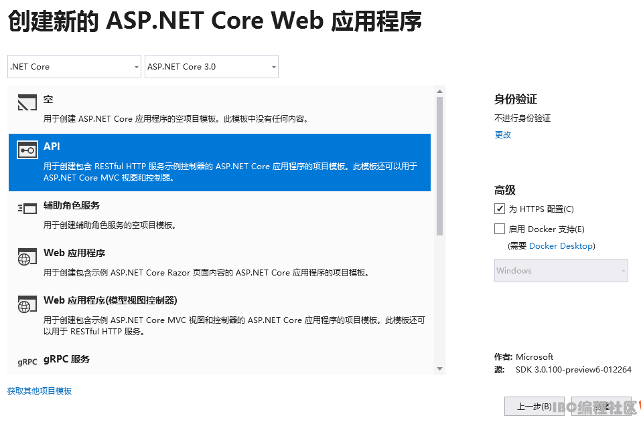Screen dimensions: 641x424
Task: Select the Web 应用程序(模型视图控制器) template title
Action: coord(111,300)
